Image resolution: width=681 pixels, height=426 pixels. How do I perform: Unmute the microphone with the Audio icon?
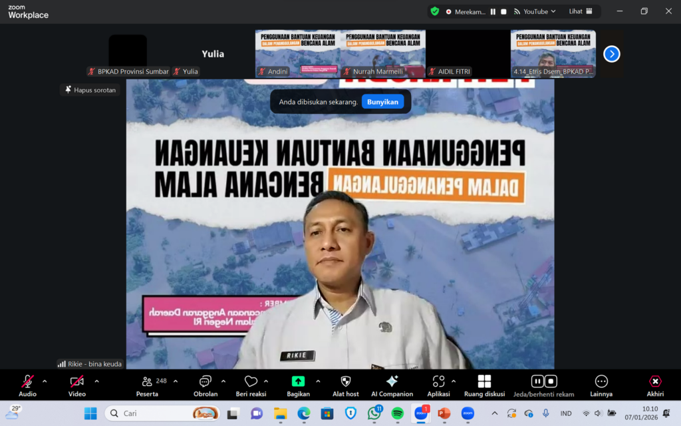[x=27, y=381]
